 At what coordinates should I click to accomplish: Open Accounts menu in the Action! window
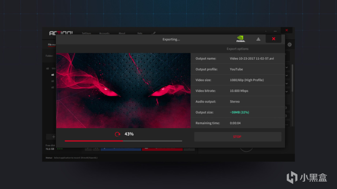tap(104, 33)
